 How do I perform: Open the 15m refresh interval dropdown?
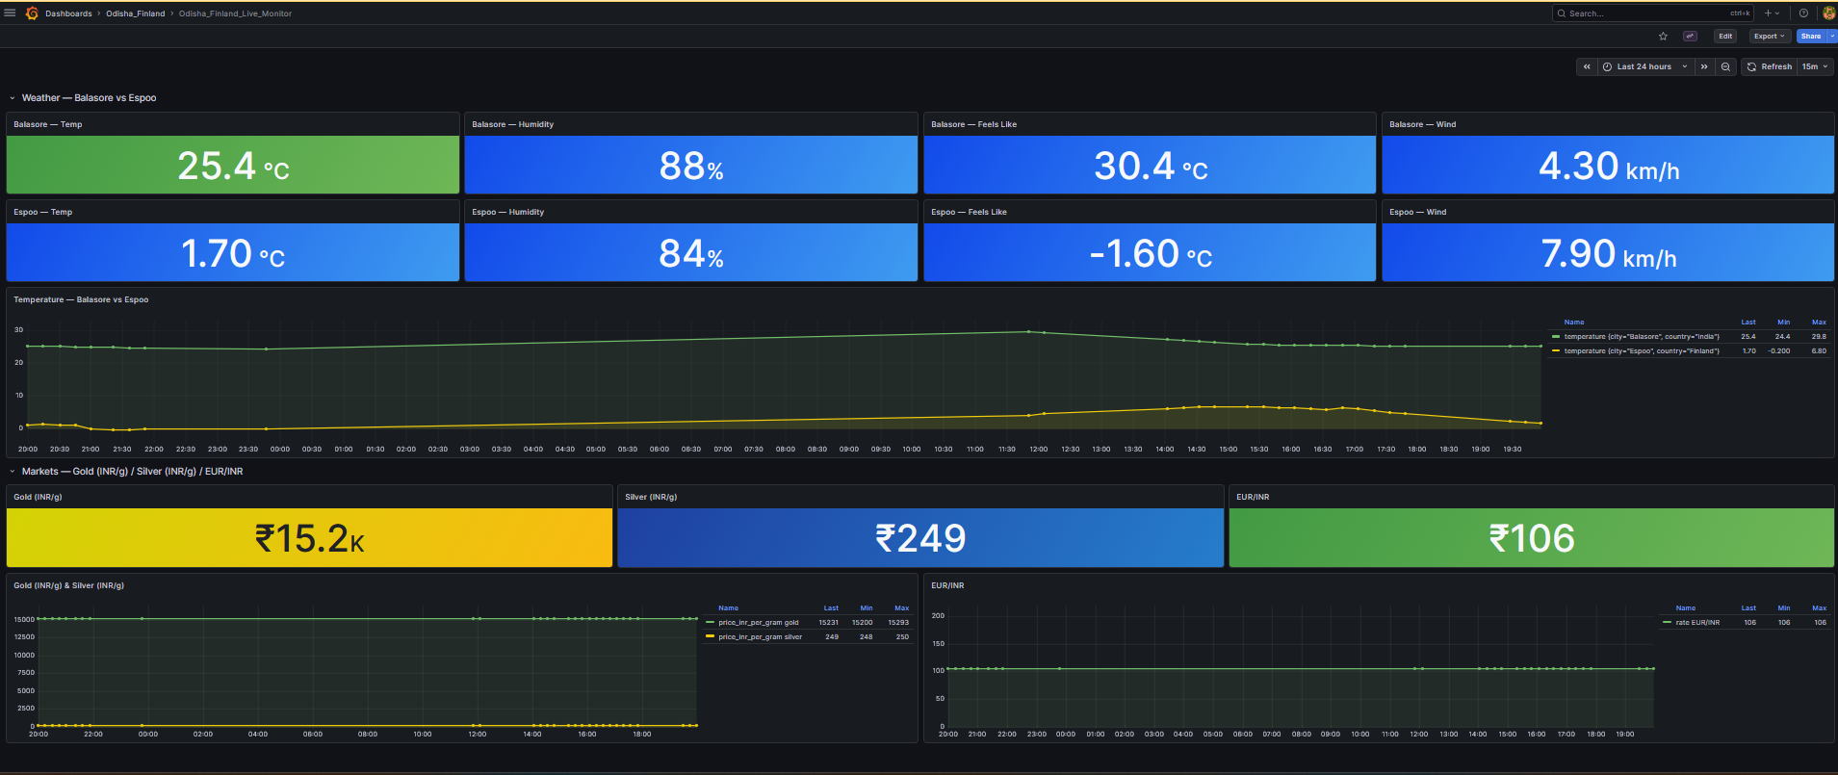1815,67
